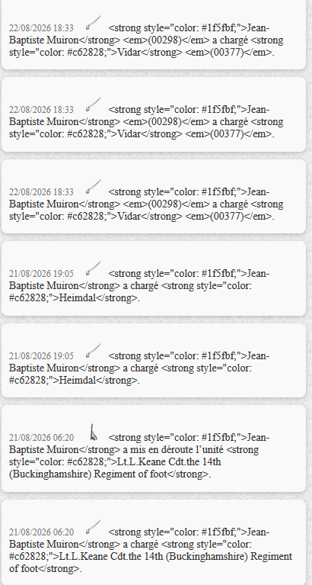Click the sabre icon in the upper 19:05 Heimdal entry
The width and height of the screenshot is (312, 585).
point(94,268)
